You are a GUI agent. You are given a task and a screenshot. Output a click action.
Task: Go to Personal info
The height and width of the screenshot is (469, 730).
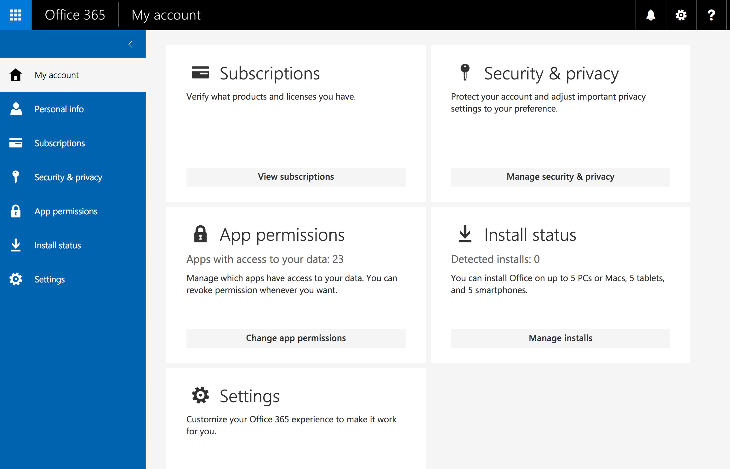(x=73, y=109)
